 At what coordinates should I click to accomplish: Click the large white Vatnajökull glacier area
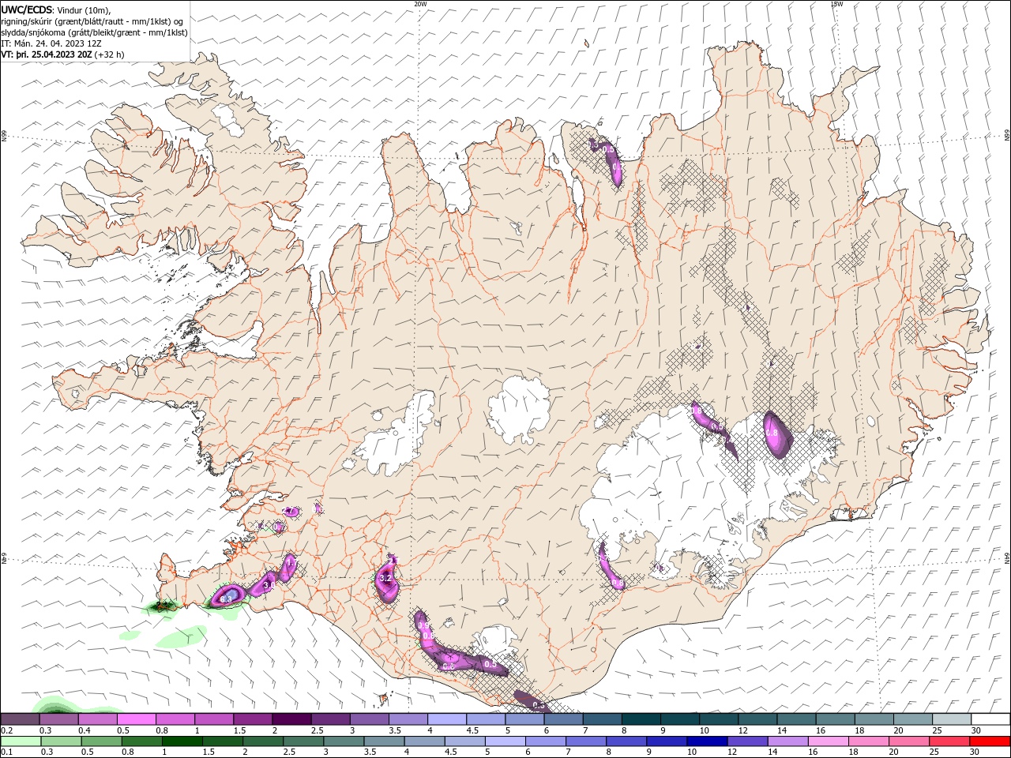click(671, 490)
